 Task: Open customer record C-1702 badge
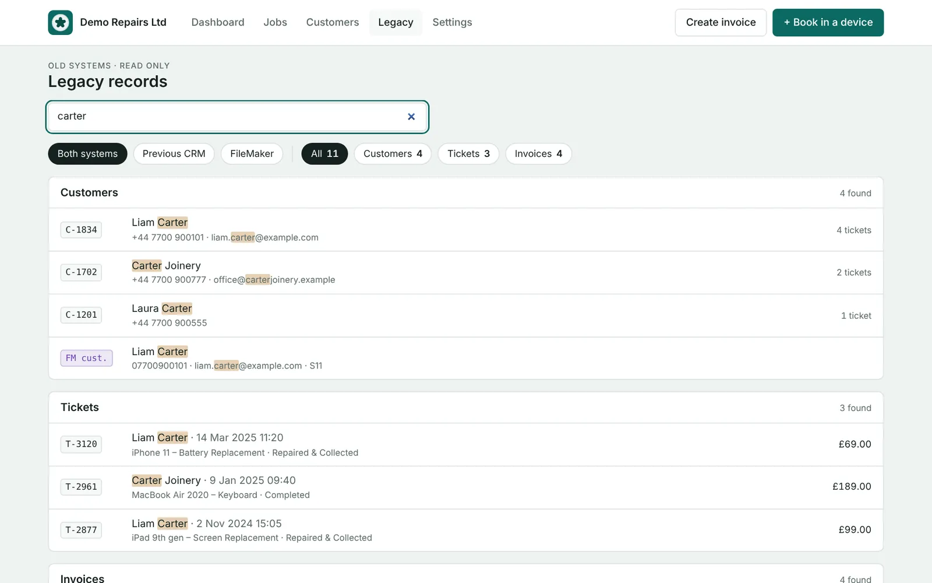click(x=81, y=272)
